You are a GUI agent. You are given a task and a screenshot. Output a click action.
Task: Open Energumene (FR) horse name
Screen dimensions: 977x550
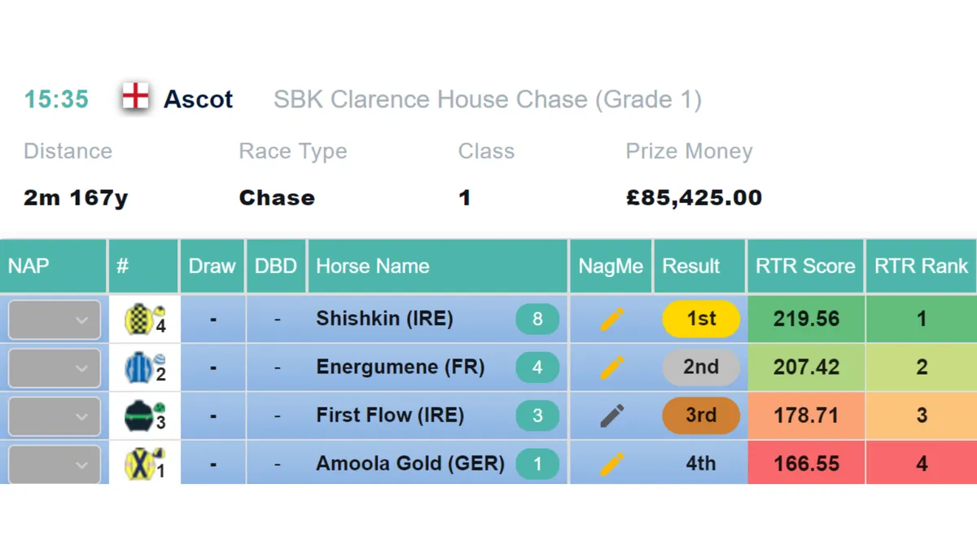pos(401,367)
